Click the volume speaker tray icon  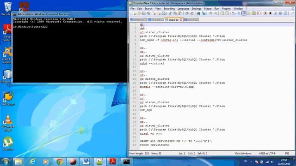point(272,162)
